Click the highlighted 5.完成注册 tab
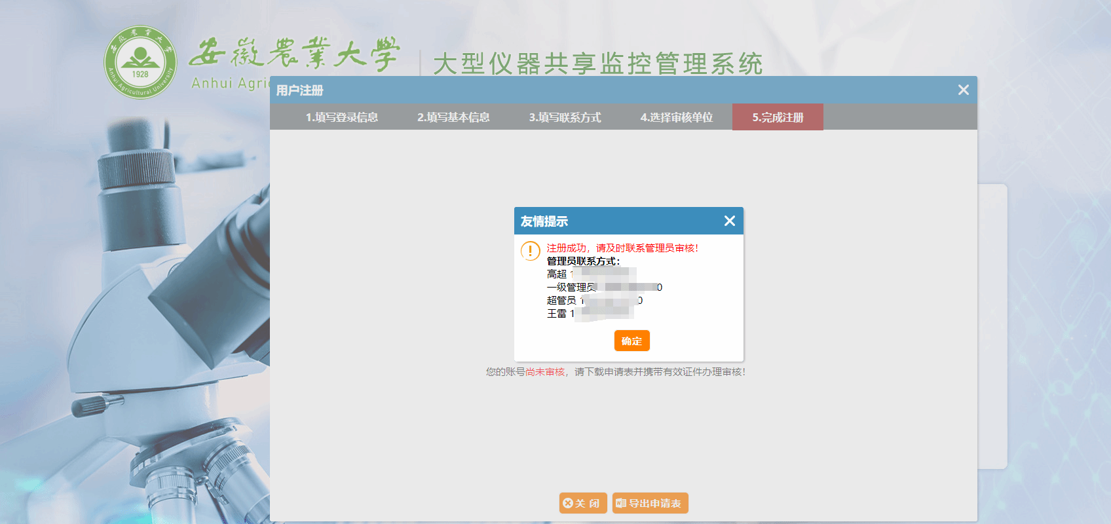Screen dimensions: 1111x524 (778, 117)
